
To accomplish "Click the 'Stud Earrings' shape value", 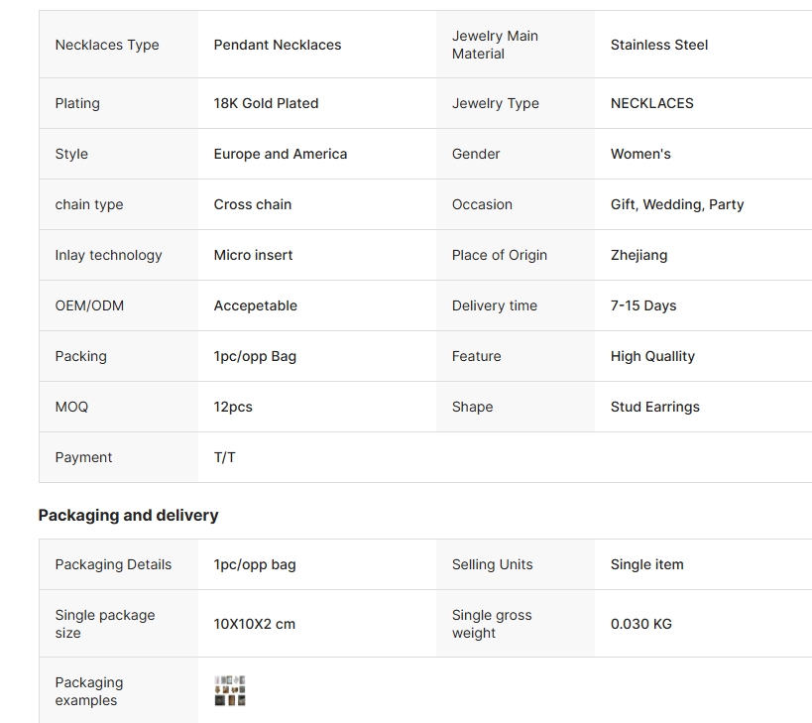I will coord(655,407).
